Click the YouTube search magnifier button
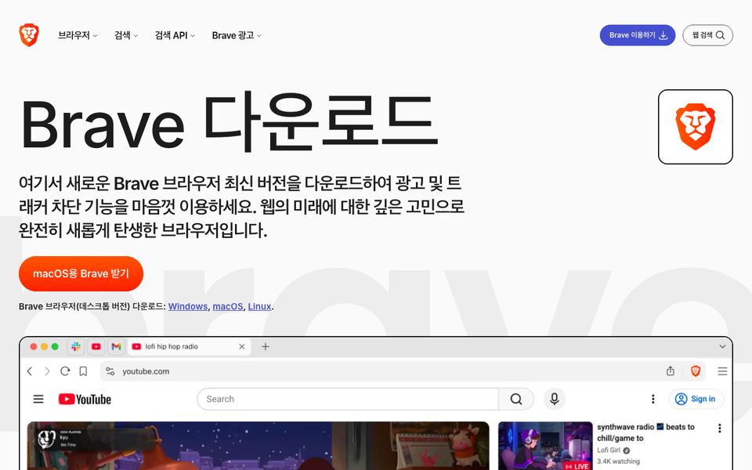 point(516,399)
